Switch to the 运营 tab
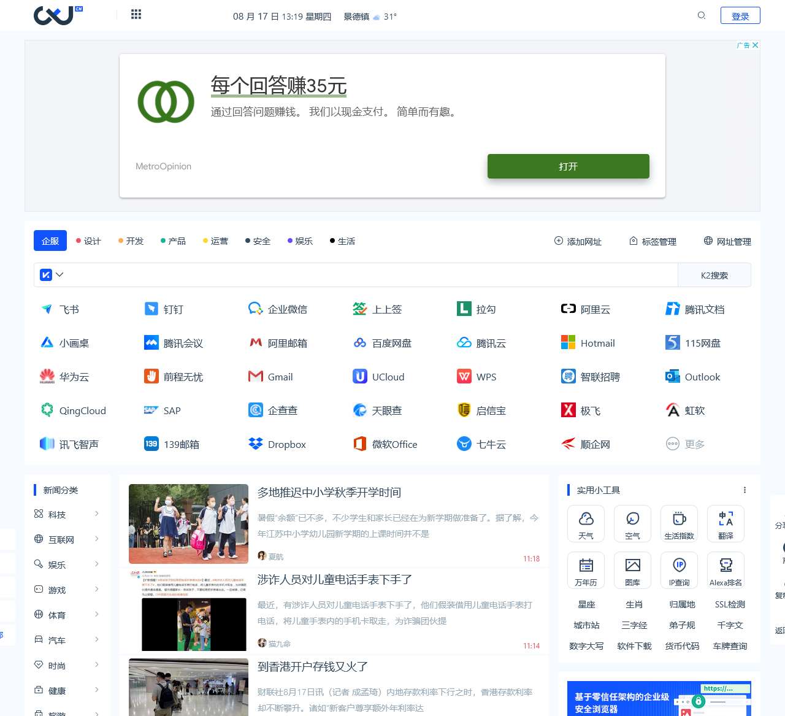Viewport: 785px width, 716px height. coord(215,241)
